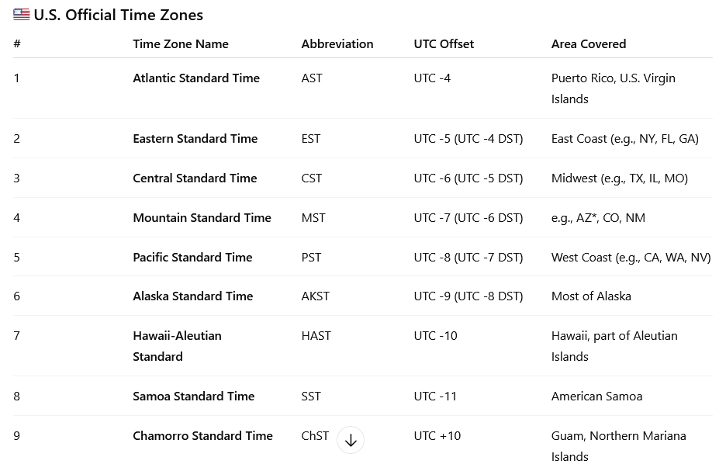Click the ChST abbreviation cell
The width and height of the screenshot is (726, 471).
[315, 436]
